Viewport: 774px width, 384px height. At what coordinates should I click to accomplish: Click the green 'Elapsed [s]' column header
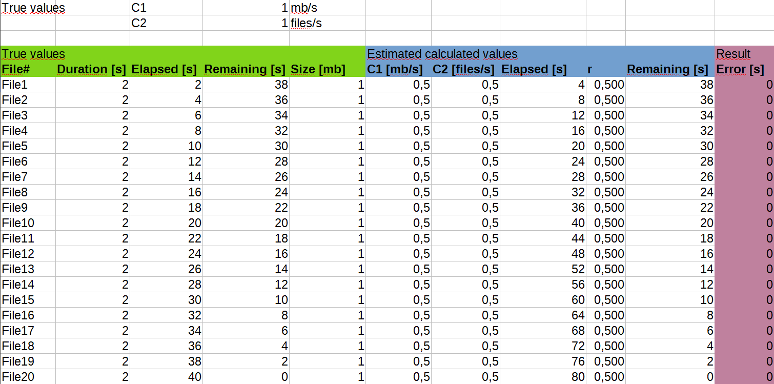pyautogui.click(x=167, y=69)
